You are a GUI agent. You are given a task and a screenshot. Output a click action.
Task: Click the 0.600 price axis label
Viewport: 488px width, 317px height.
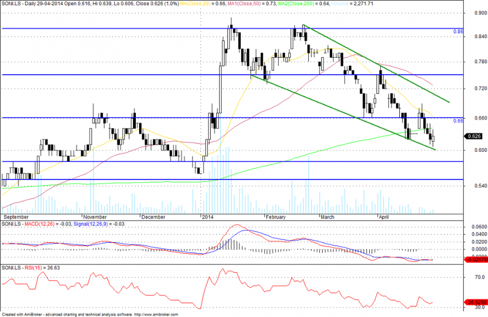tap(481, 150)
